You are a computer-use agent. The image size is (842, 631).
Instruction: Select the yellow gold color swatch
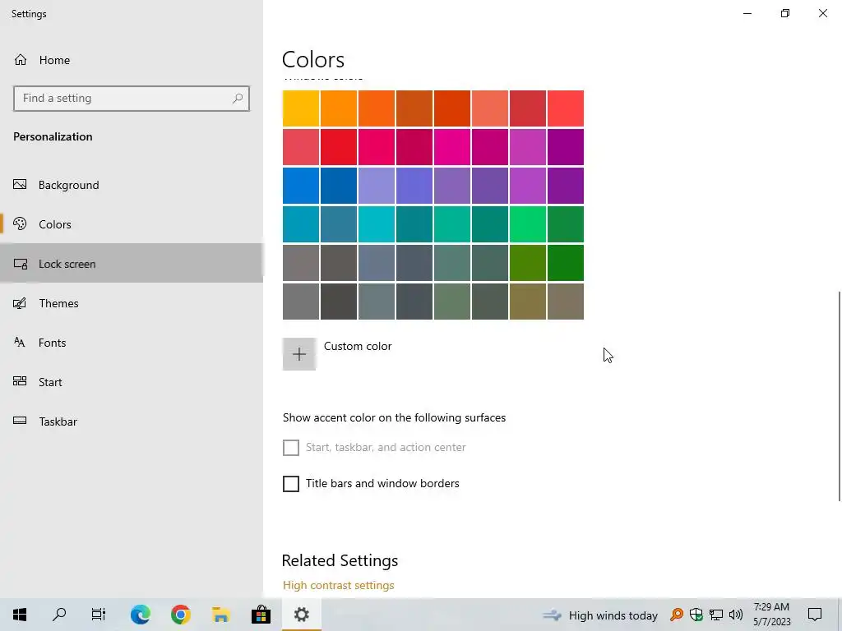[x=301, y=108]
